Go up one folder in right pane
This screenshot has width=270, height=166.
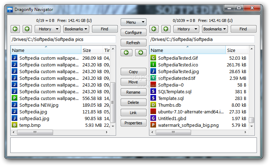click(x=166, y=29)
